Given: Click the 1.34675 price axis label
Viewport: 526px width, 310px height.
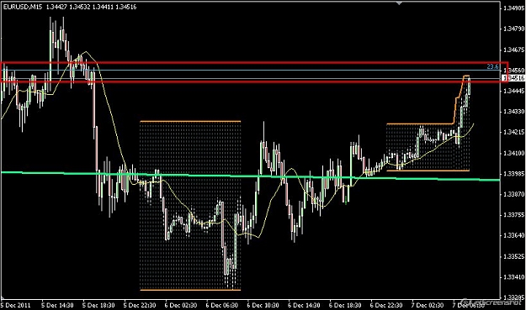Looking at the screenshot, I should click(514, 50).
